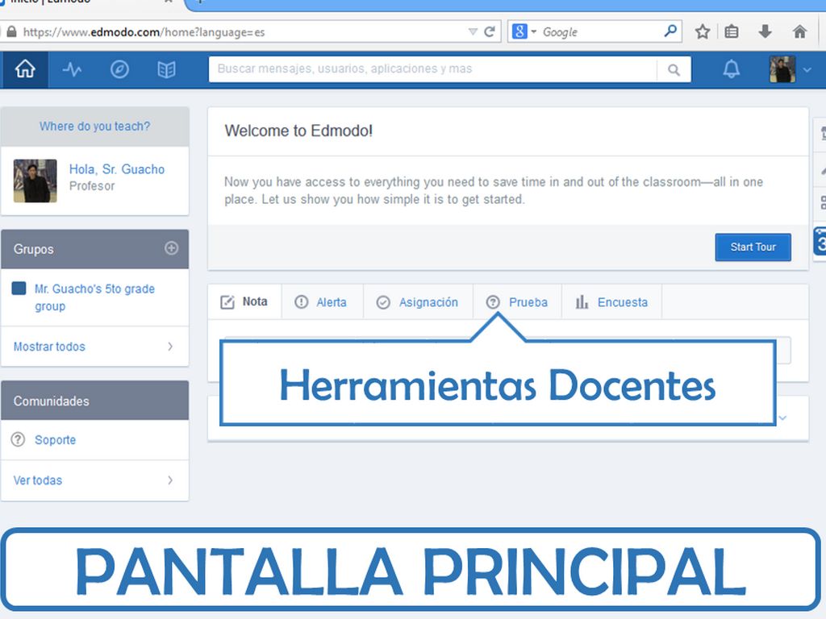Click the Edmodo search input field
This screenshot has width=826, height=619.
pos(432,69)
